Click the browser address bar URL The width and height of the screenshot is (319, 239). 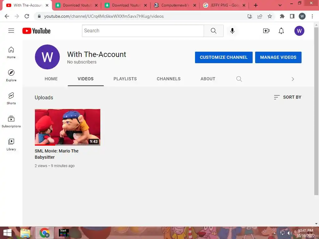coord(104,16)
